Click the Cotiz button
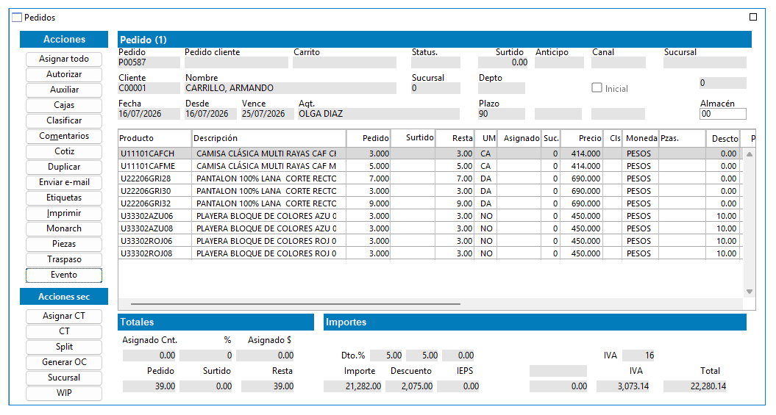 click(x=64, y=151)
